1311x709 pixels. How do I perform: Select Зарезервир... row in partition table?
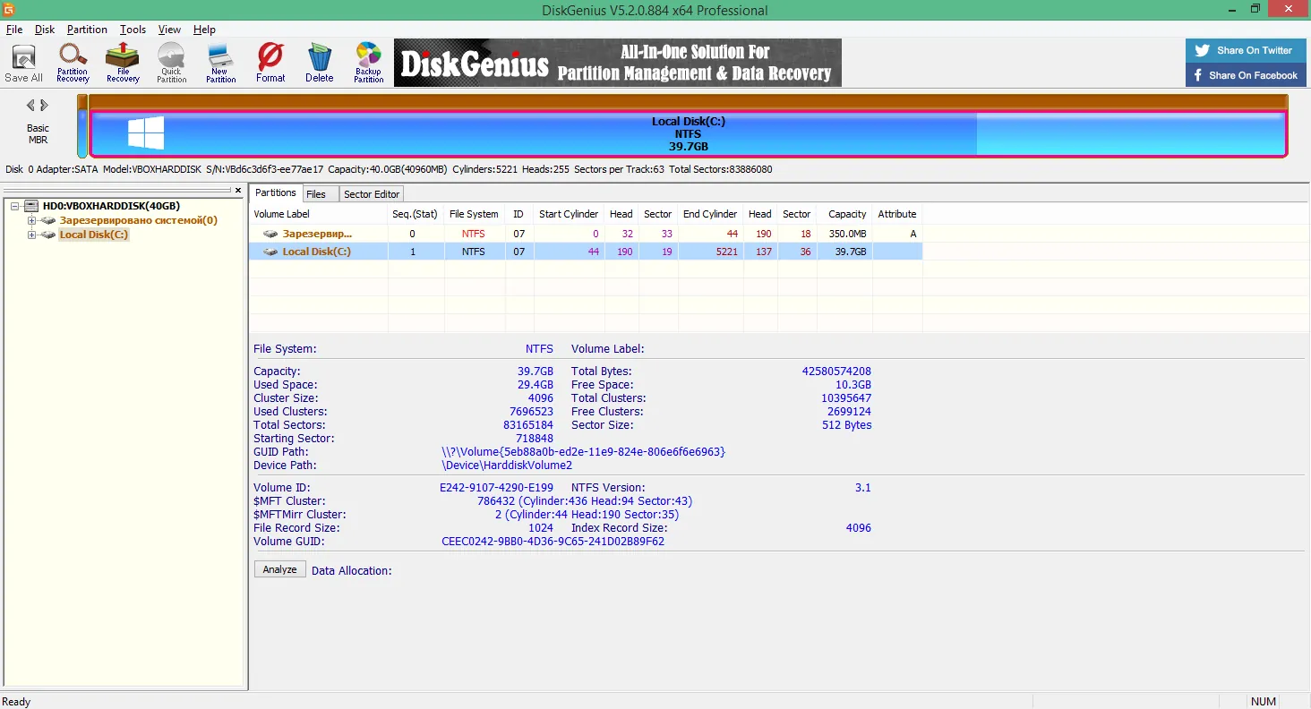click(586, 234)
